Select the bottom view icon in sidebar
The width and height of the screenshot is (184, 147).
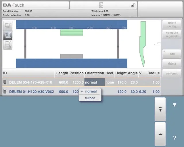coord(8,45)
